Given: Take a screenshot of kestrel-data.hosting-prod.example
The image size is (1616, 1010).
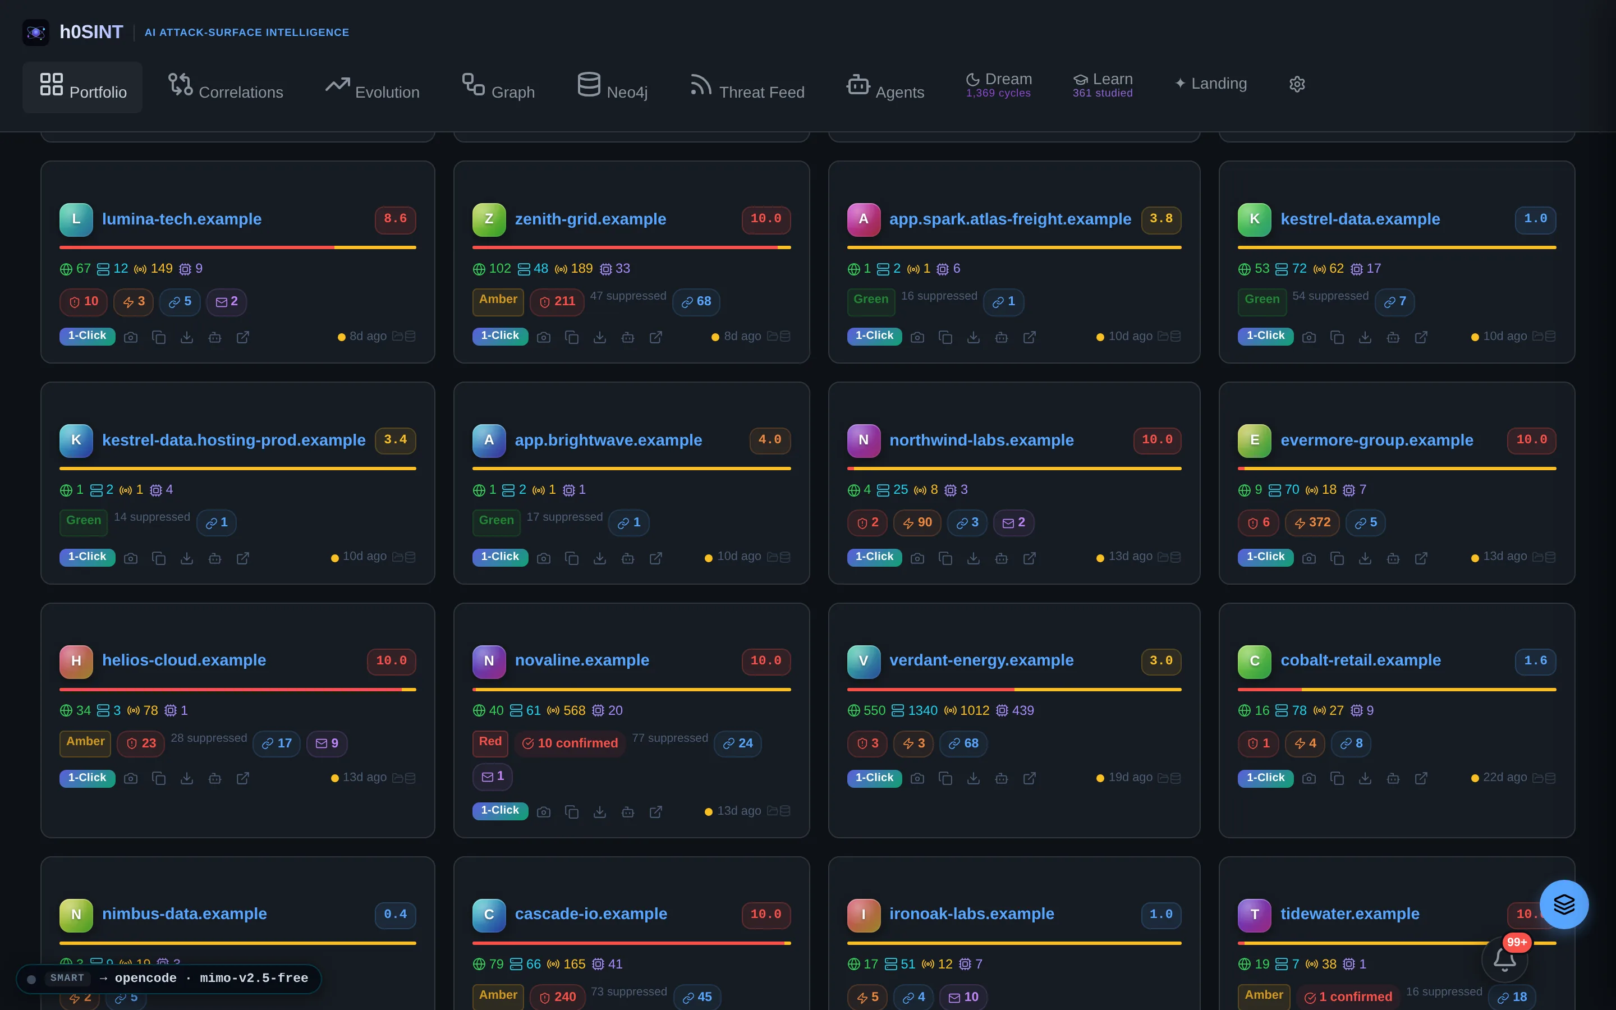Looking at the screenshot, I should [131, 558].
